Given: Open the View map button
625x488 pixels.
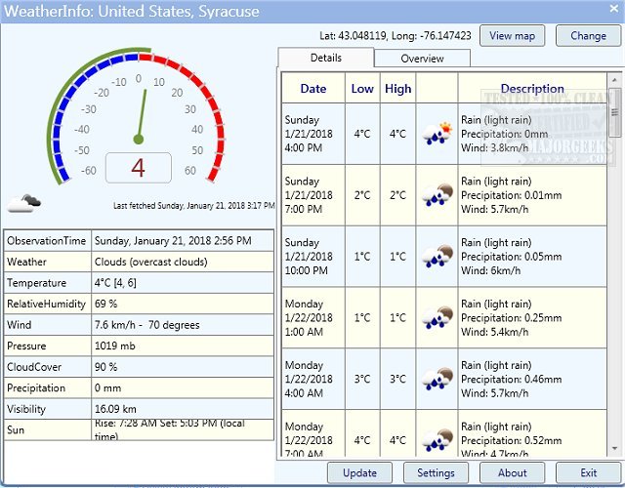Looking at the screenshot, I should coord(512,36).
